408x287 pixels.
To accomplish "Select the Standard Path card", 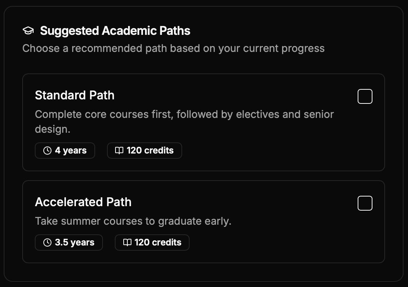I will [204, 122].
